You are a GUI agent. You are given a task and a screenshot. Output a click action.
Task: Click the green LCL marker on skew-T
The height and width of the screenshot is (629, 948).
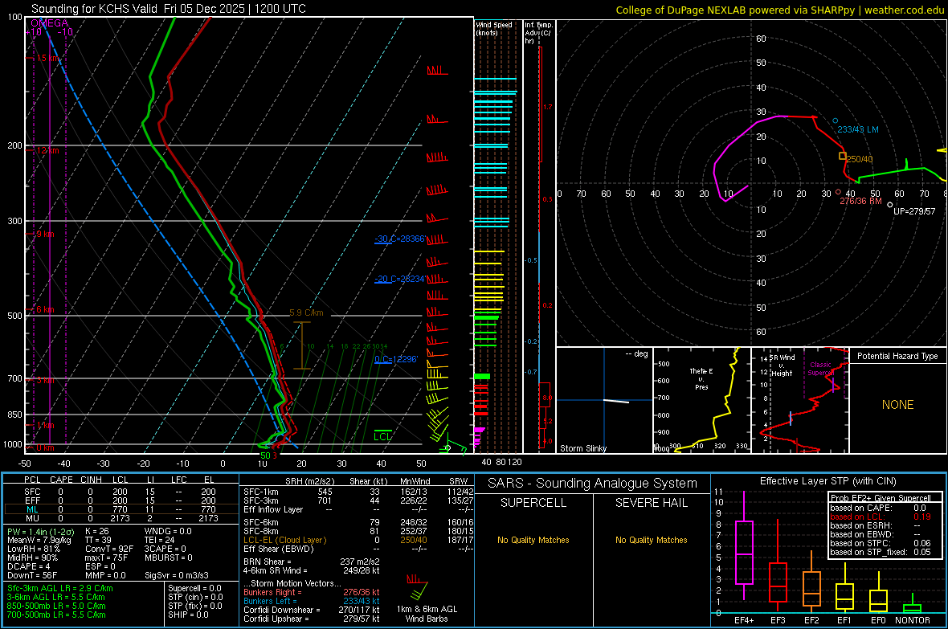[382, 436]
